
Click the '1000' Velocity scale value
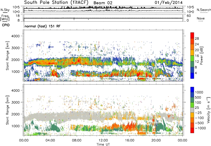(199, 92)
